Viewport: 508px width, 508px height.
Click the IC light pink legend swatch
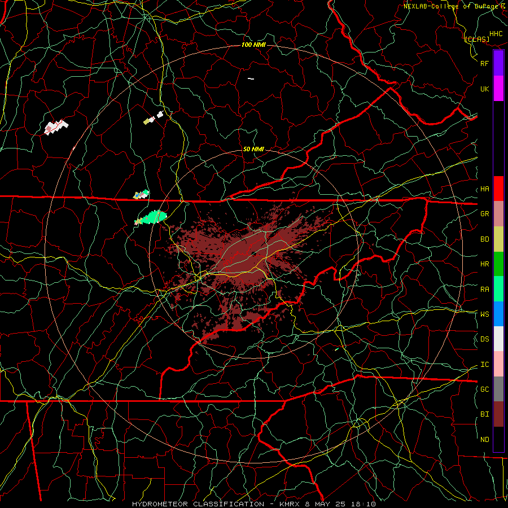click(498, 364)
